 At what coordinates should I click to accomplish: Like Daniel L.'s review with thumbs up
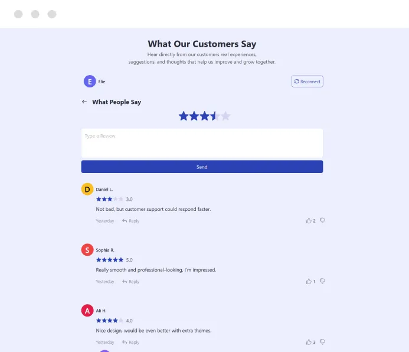tap(309, 221)
